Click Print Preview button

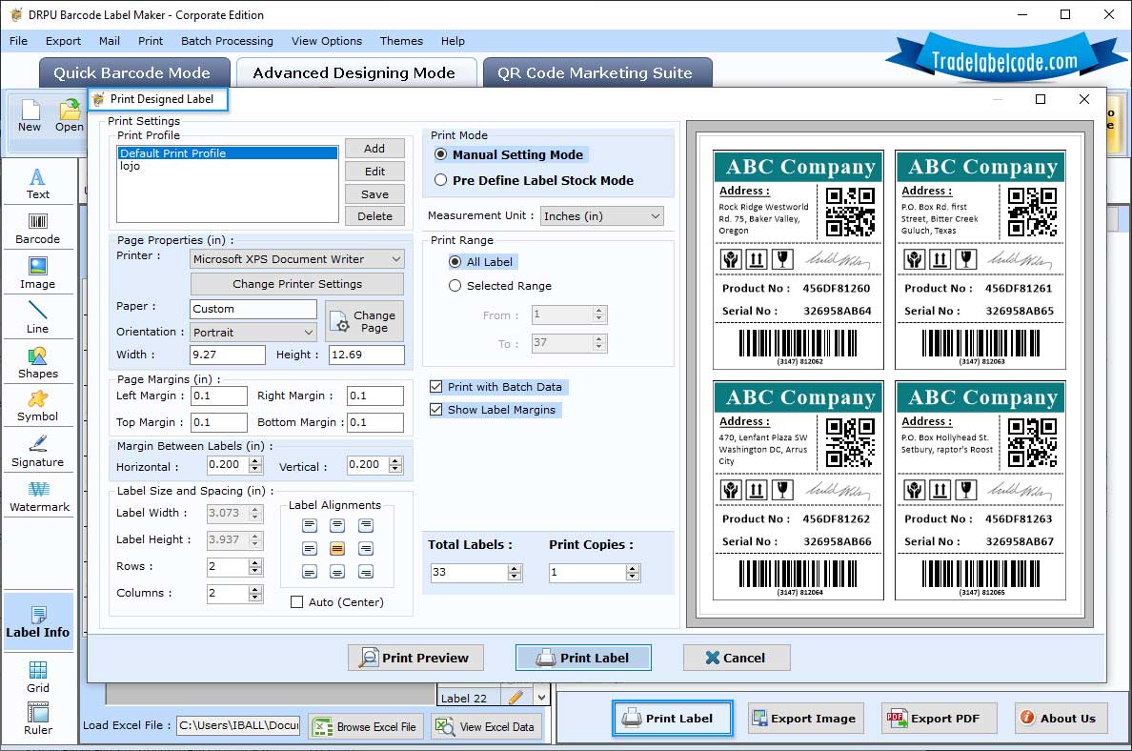415,658
